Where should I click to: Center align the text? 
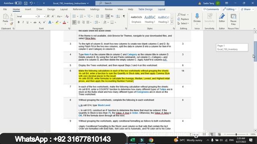[x=79, y=22]
